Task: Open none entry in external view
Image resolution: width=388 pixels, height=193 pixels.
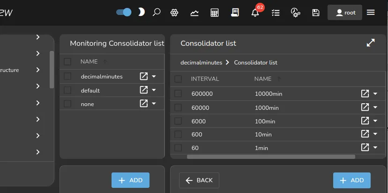Action: click(x=143, y=103)
